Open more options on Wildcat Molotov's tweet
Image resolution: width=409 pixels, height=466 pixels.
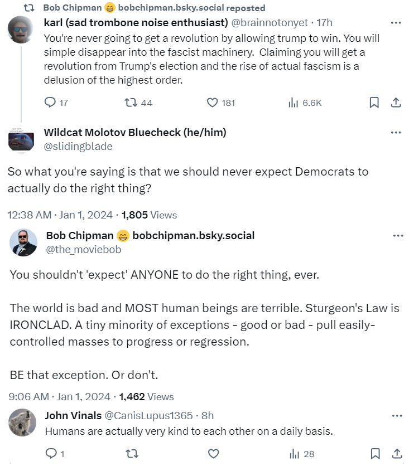pyautogui.click(x=396, y=133)
